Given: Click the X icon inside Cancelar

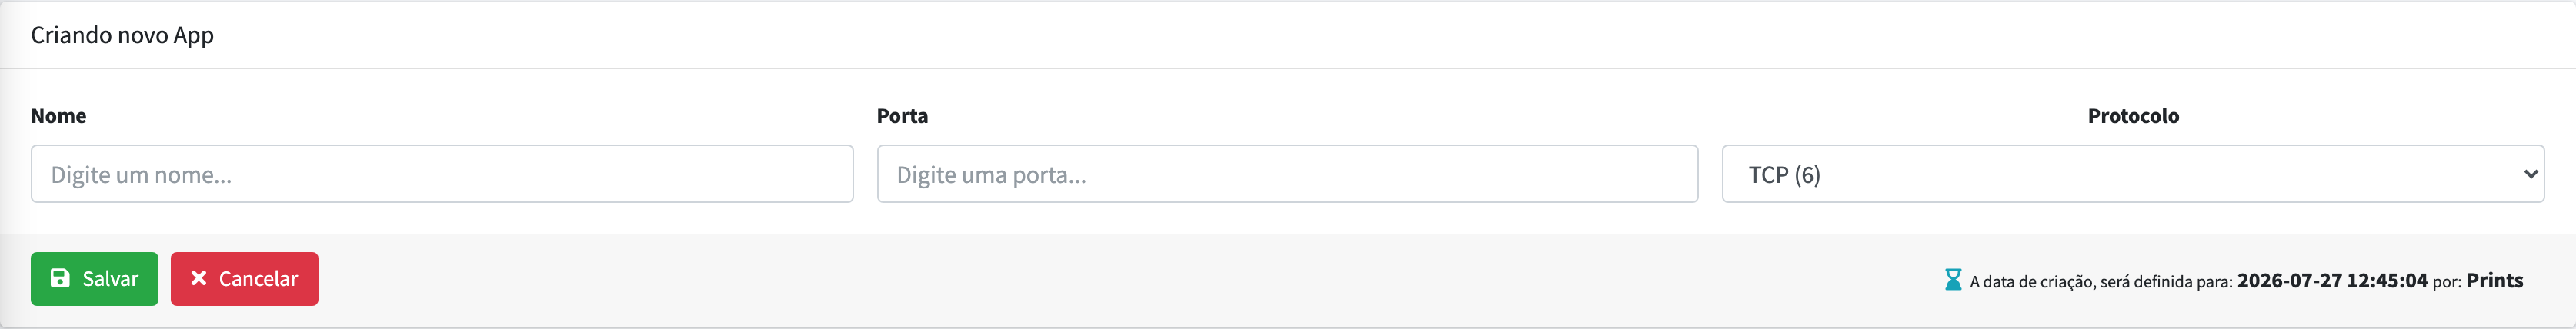Looking at the screenshot, I should (198, 278).
